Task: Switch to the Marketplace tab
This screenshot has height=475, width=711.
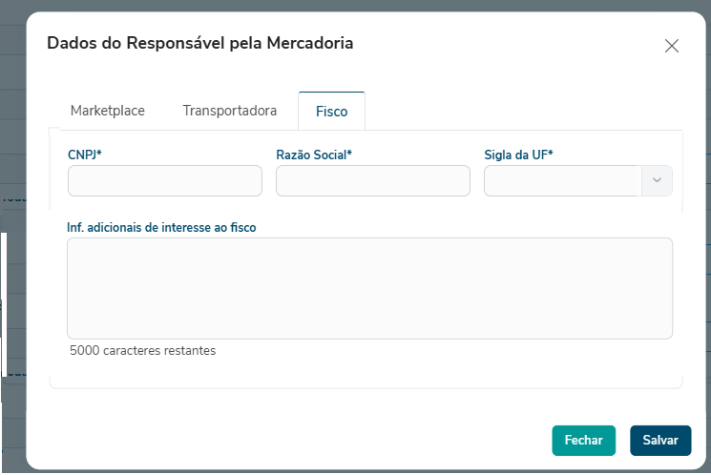Action: point(108,111)
